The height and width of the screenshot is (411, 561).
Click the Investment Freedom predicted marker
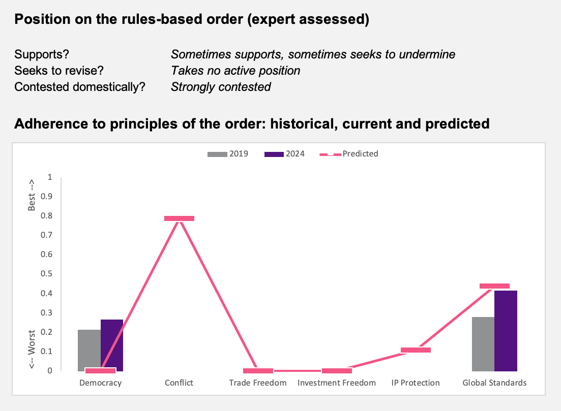pos(337,371)
